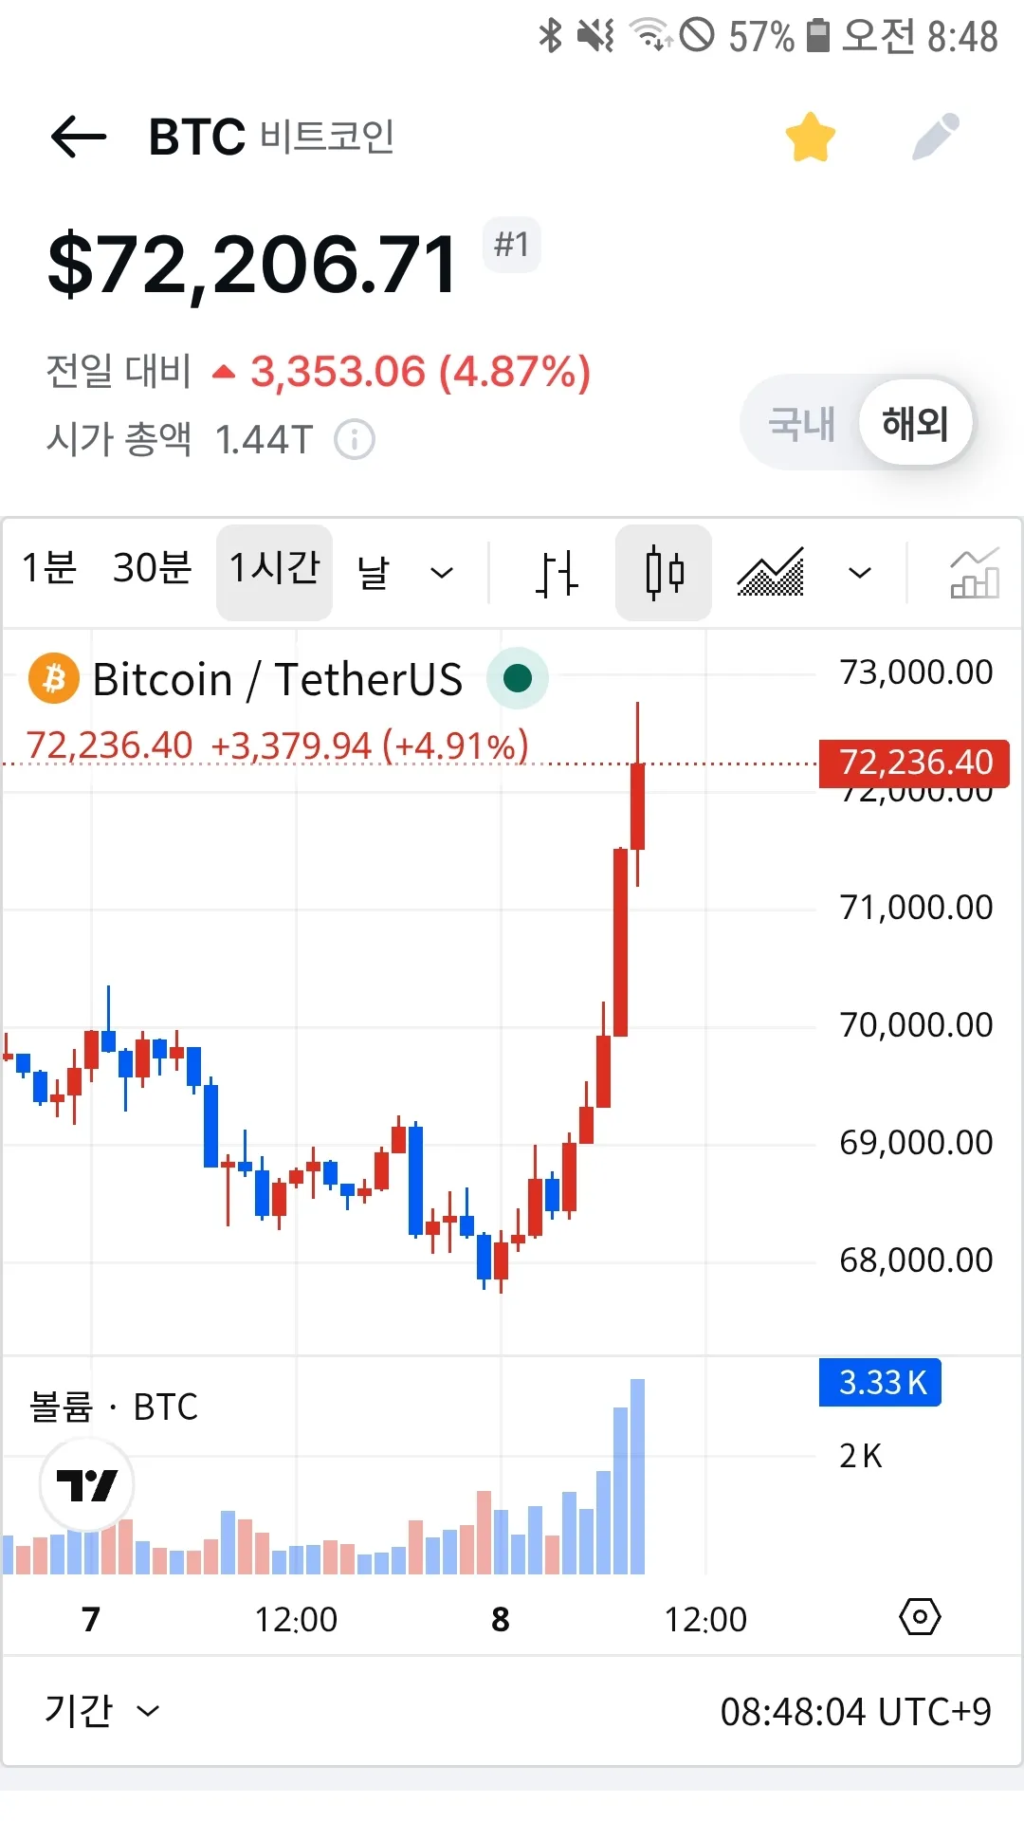Tap the TradingView logo
The image size is (1024, 1821).
point(86,1484)
